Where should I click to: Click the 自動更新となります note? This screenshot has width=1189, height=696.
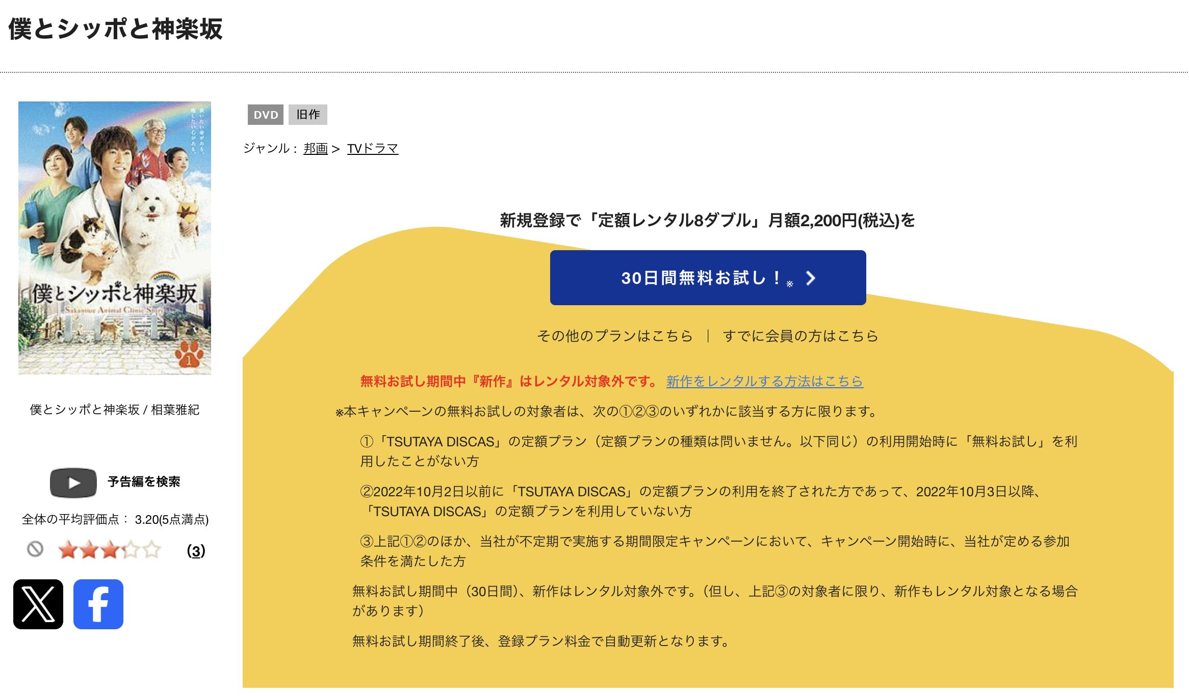coord(541,641)
